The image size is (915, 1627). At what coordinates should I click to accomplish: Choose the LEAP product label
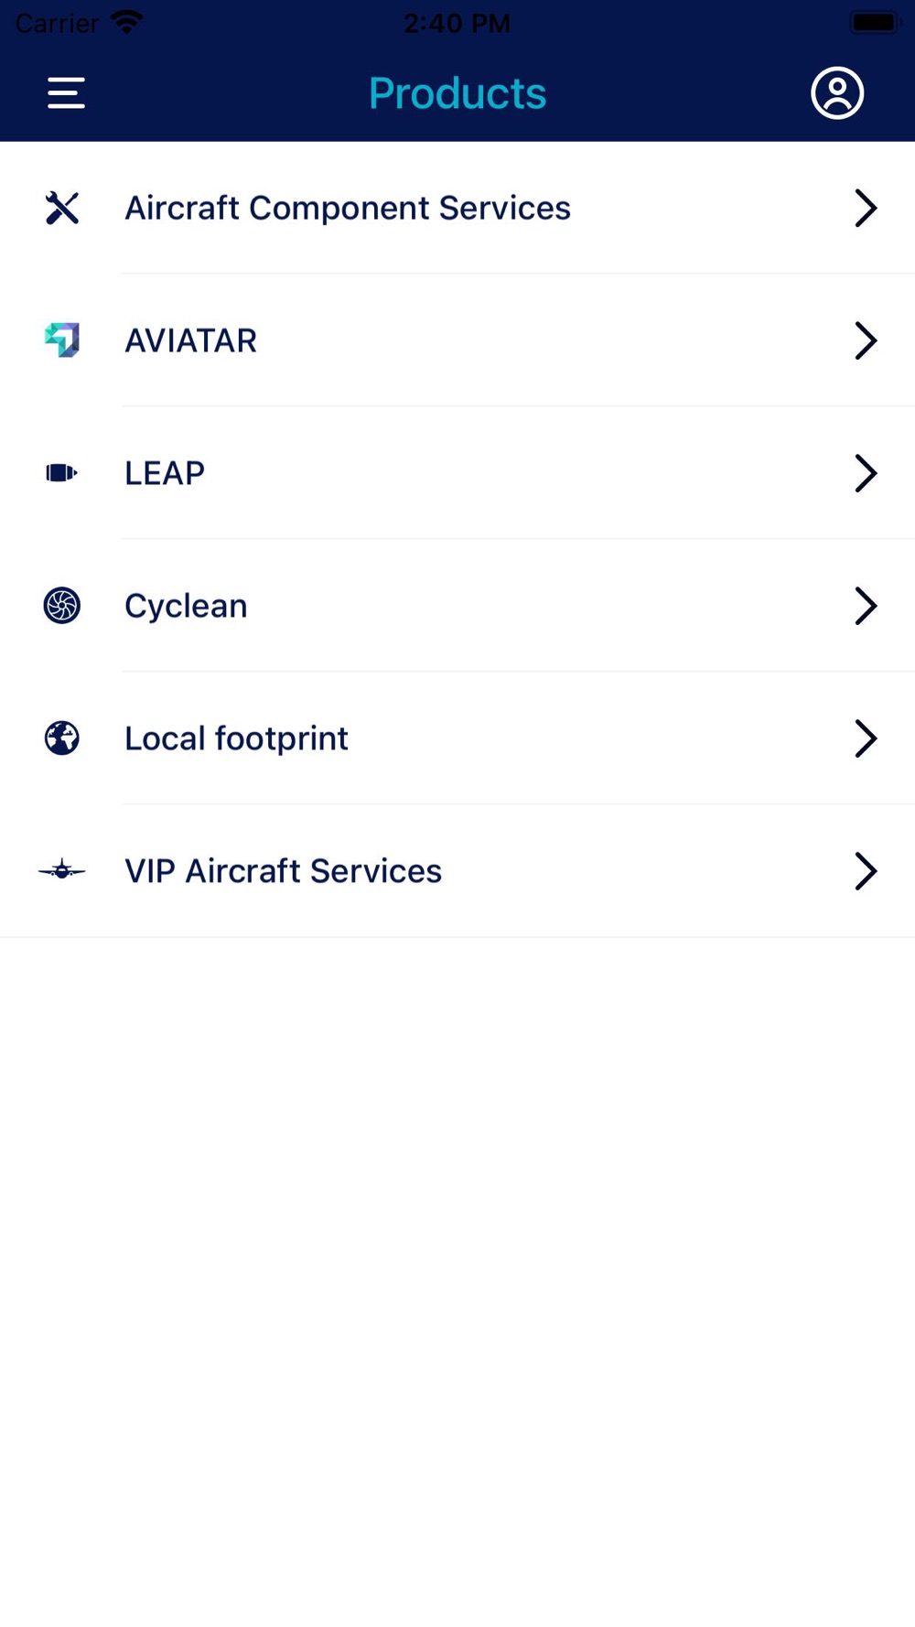coord(165,473)
